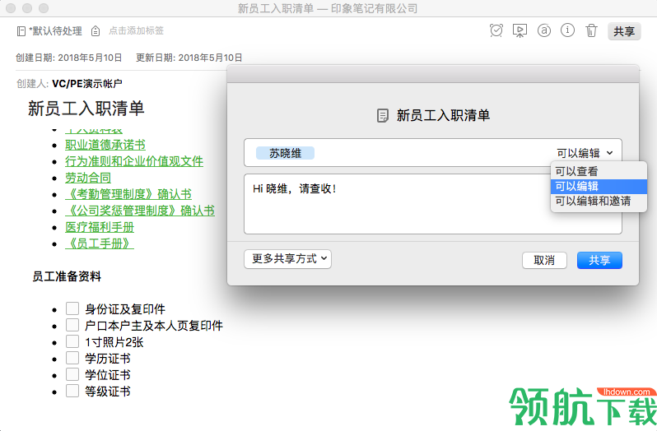The height and width of the screenshot is (431, 657).
Task: Click the 取消 button in dialog
Action: (544, 260)
